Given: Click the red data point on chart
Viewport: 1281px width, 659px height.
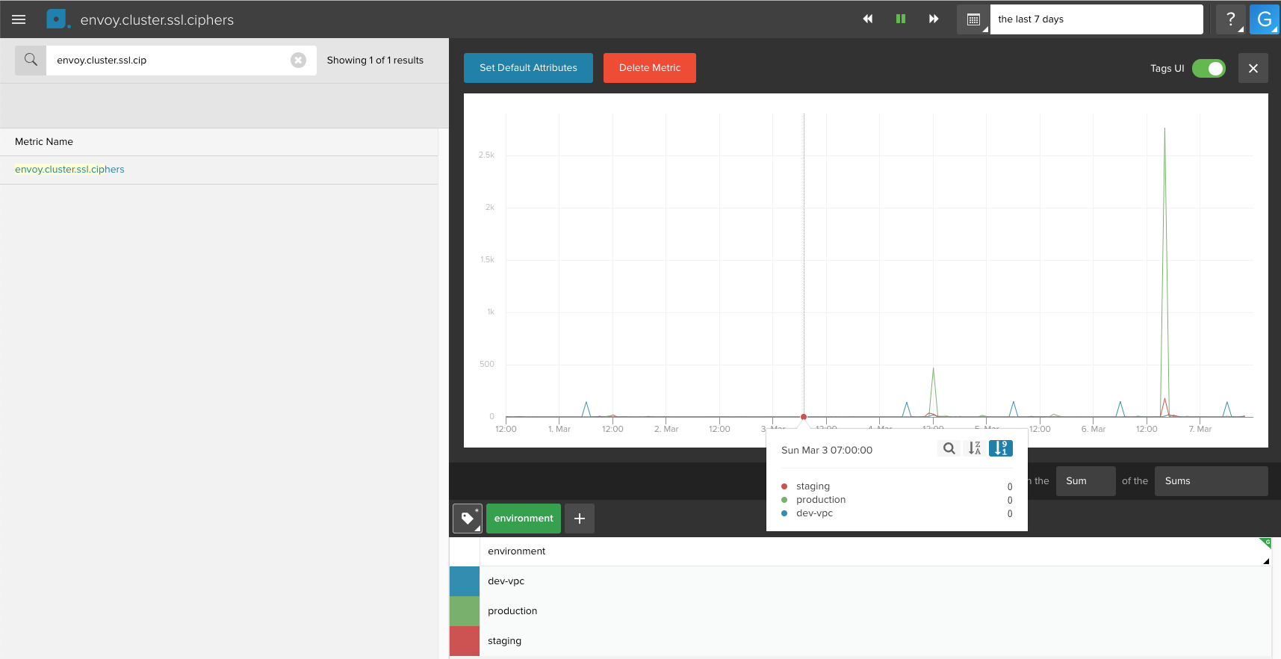Looking at the screenshot, I should (x=804, y=417).
